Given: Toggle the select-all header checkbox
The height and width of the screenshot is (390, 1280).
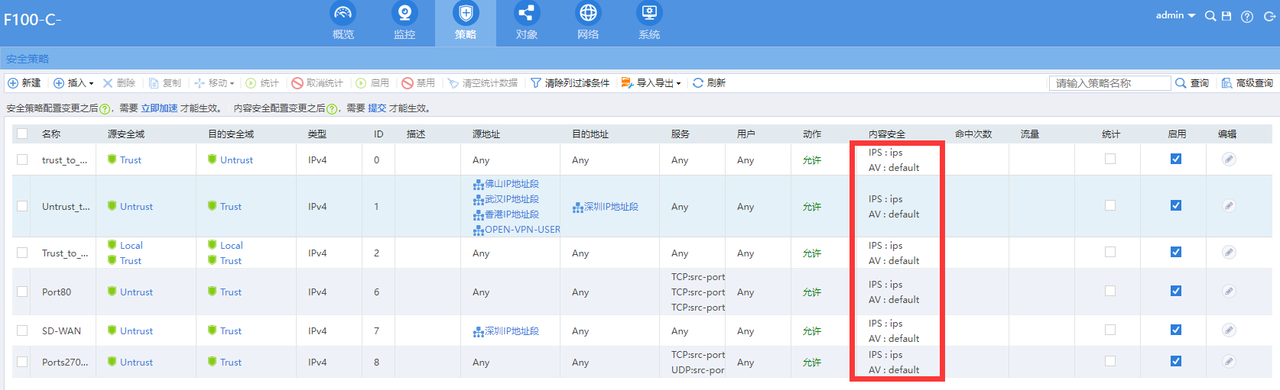Looking at the screenshot, I should click(x=22, y=134).
